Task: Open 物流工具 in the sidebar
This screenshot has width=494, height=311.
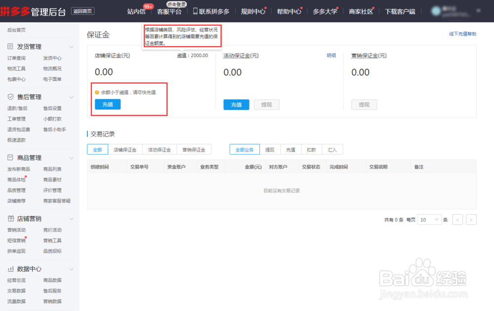Action: coord(16,68)
